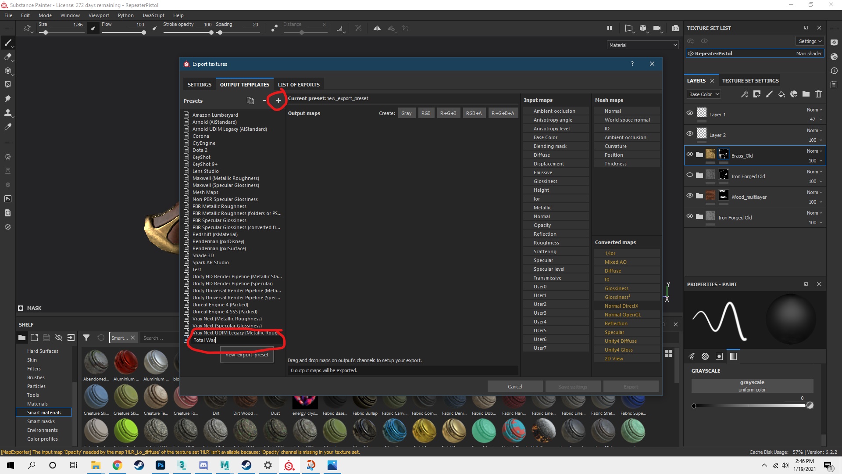Image resolution: width=842 pixels, height=474 pixels.
Task: Select the Polygon Fill tool
Action: coord(7,84)
